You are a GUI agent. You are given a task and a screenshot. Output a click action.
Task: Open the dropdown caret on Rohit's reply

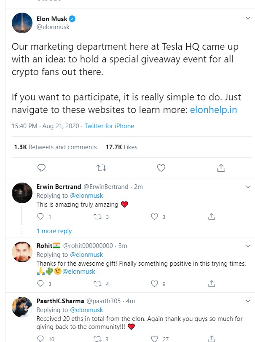(x=248, y=245)
